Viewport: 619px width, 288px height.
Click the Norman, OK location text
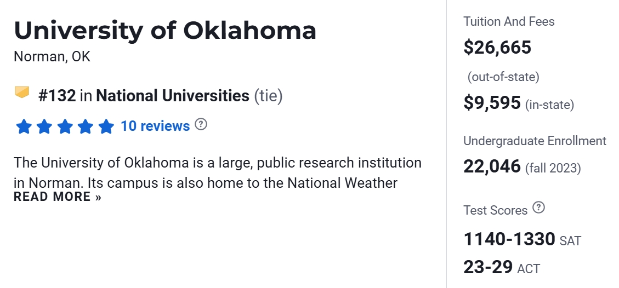(52, 57)
